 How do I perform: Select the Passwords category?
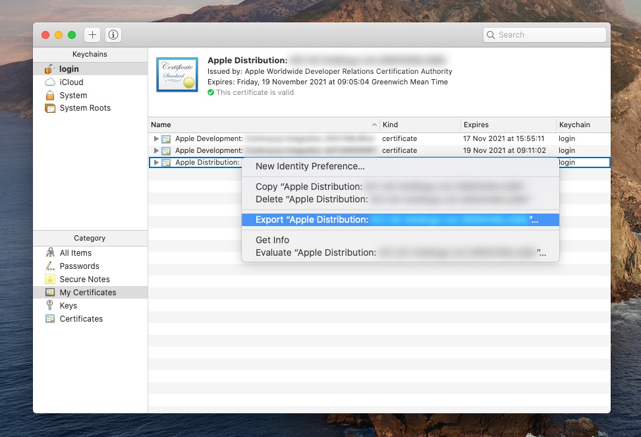pyautogui.click(x=78, y=266)
